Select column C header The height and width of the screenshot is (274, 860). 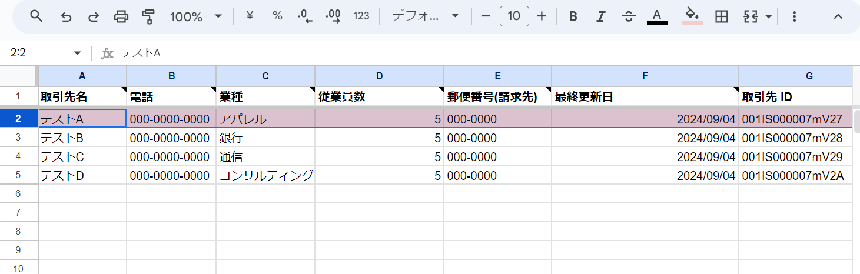pos(265,76)
